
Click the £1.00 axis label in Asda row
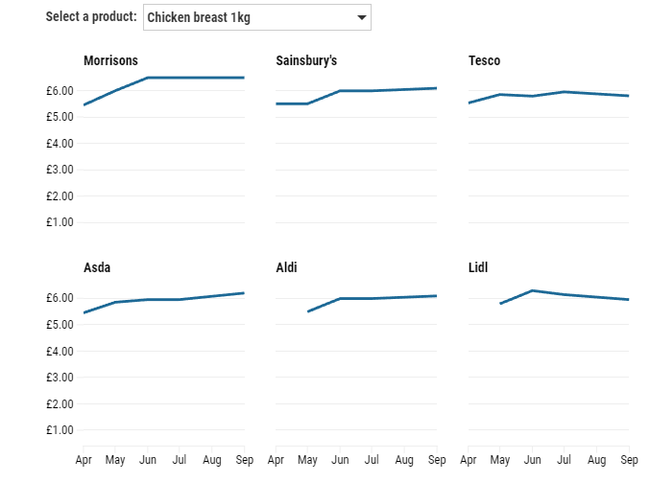click(x=60, y=430)
